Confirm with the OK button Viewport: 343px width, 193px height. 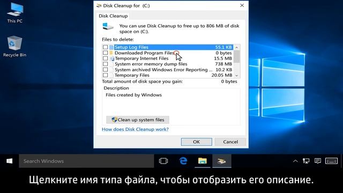coord(197,142)
